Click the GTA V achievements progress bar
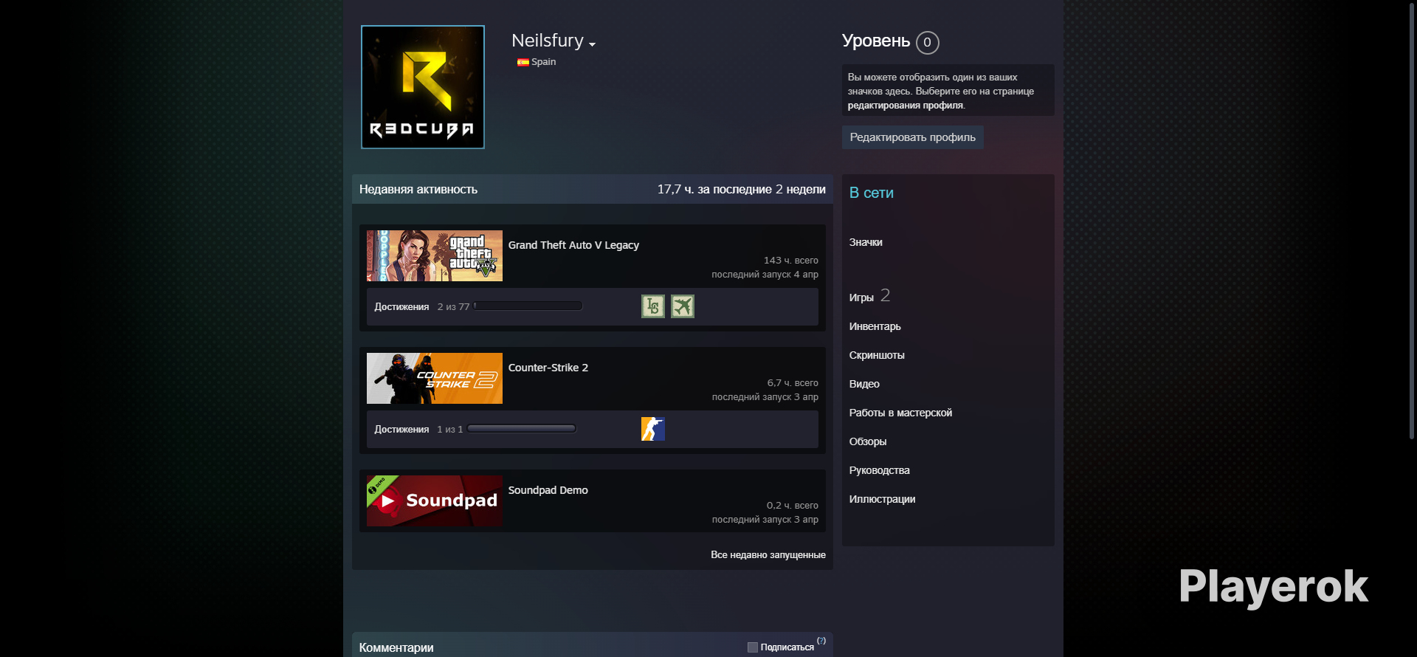The height and width of the screenshot is (657, 1417). tap(528, 306)
